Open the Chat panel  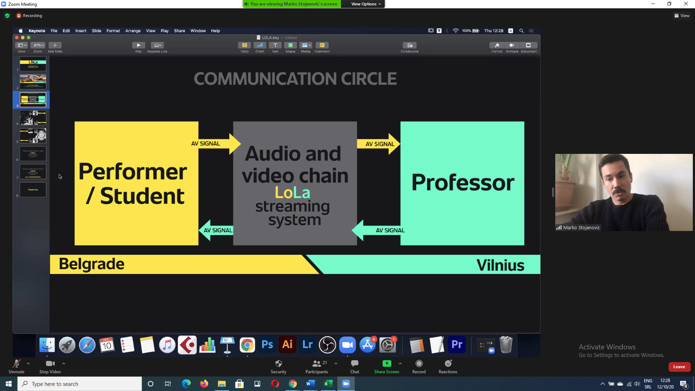(x=355, y=366)
